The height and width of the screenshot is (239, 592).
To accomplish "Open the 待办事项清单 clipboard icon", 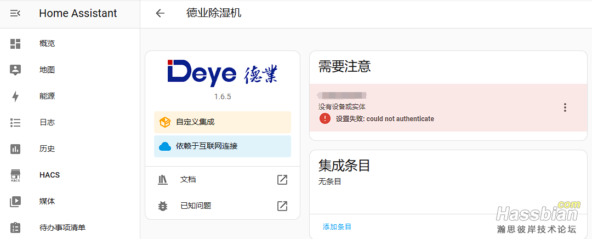I will coord(15,227).
